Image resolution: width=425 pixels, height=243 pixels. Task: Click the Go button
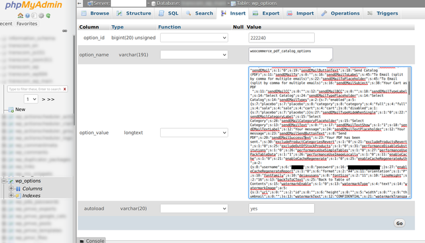[399, 223]
